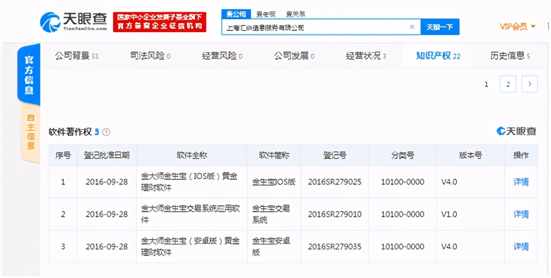The image size is (551, 278).
Task: Select page 1 in pagination
Action: (486, 84)
